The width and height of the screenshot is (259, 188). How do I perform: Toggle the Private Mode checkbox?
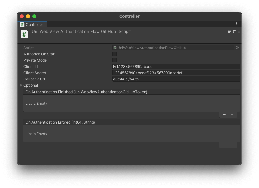click(x=114, y=60)
